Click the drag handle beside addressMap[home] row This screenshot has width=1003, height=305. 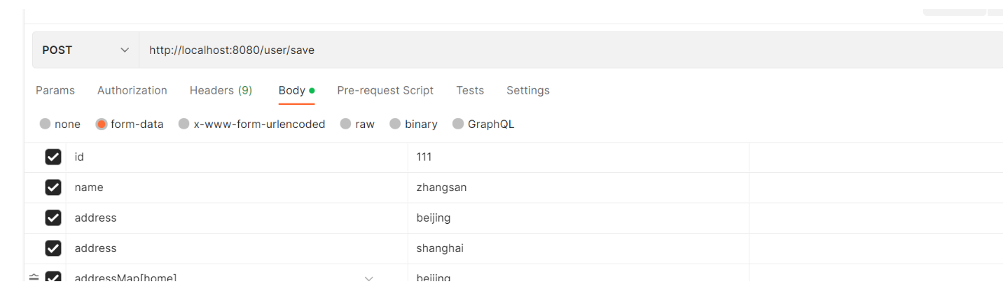[x=34, y=277]
